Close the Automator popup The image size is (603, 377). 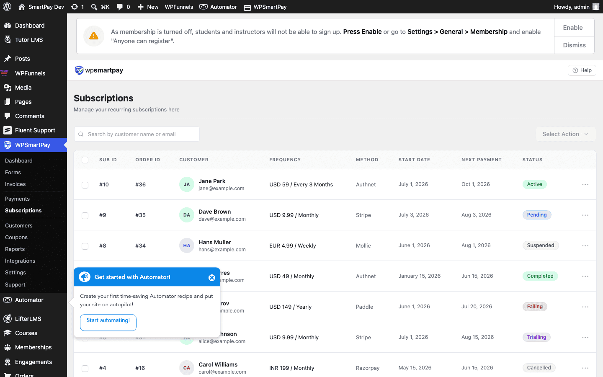click(212, 277)
